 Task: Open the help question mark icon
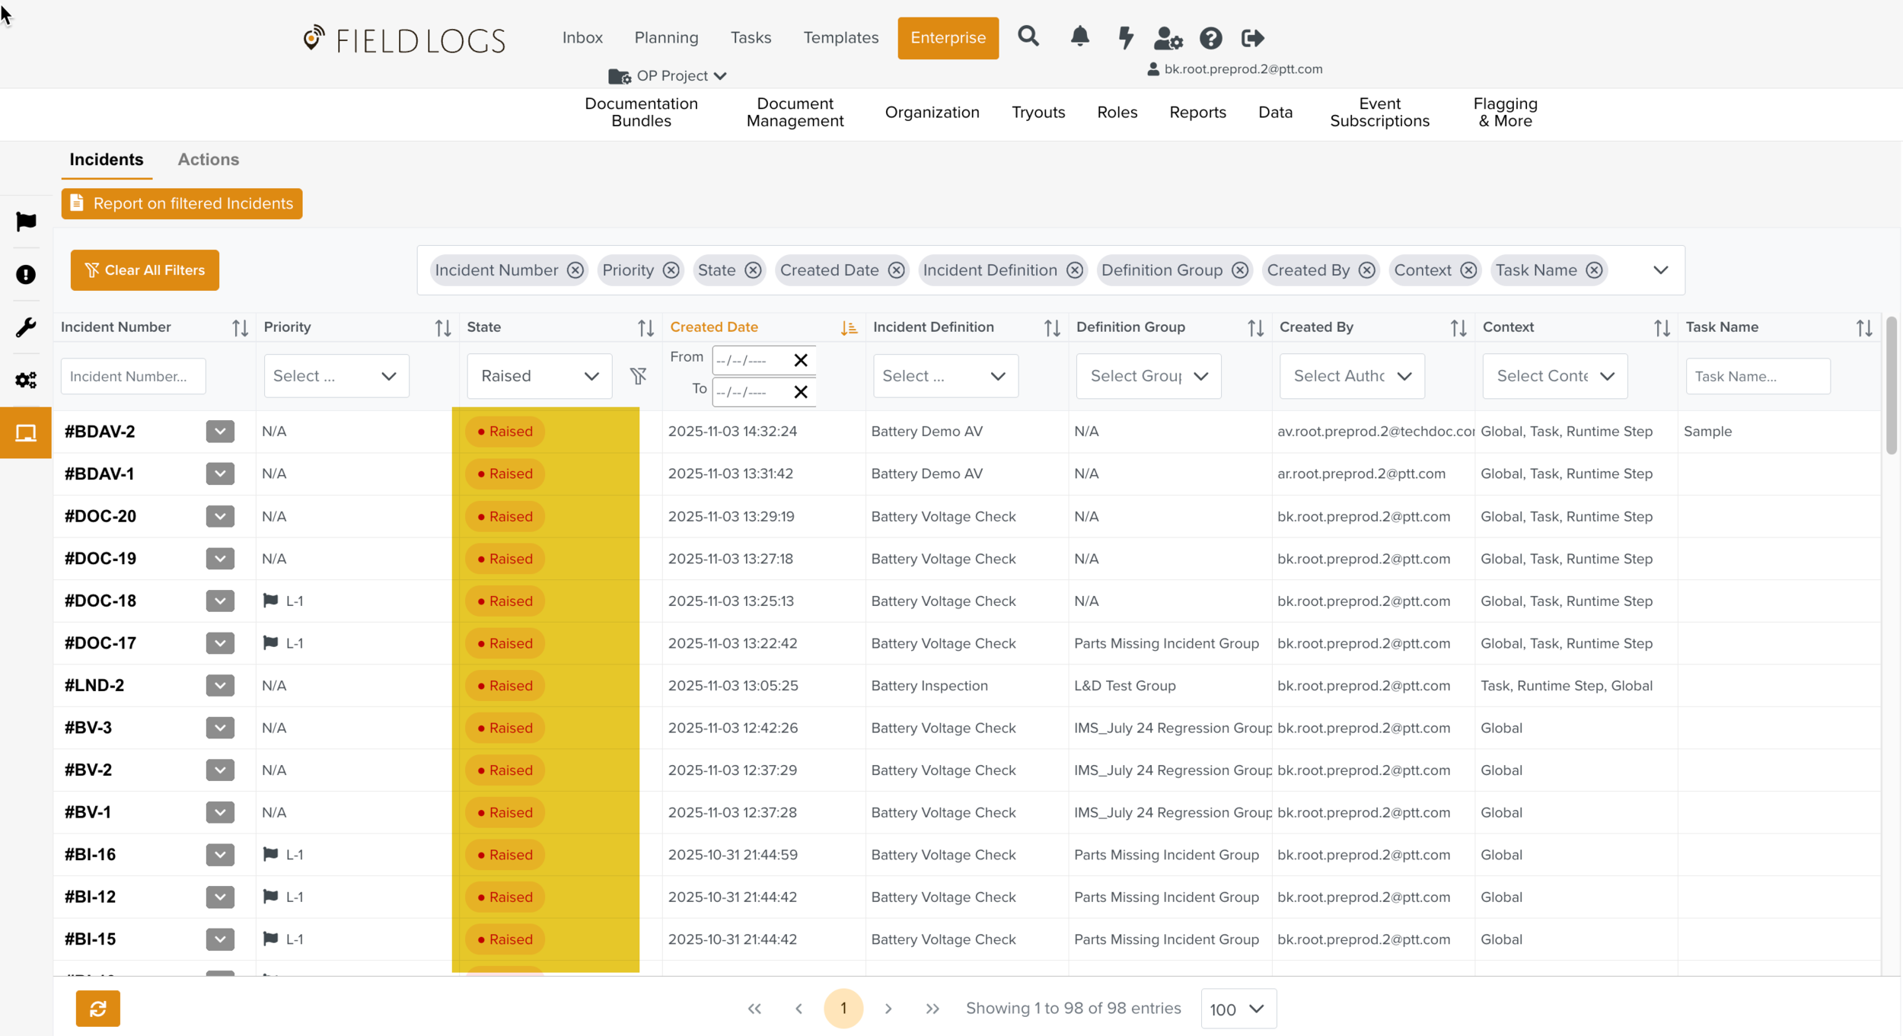[1210, 38]
